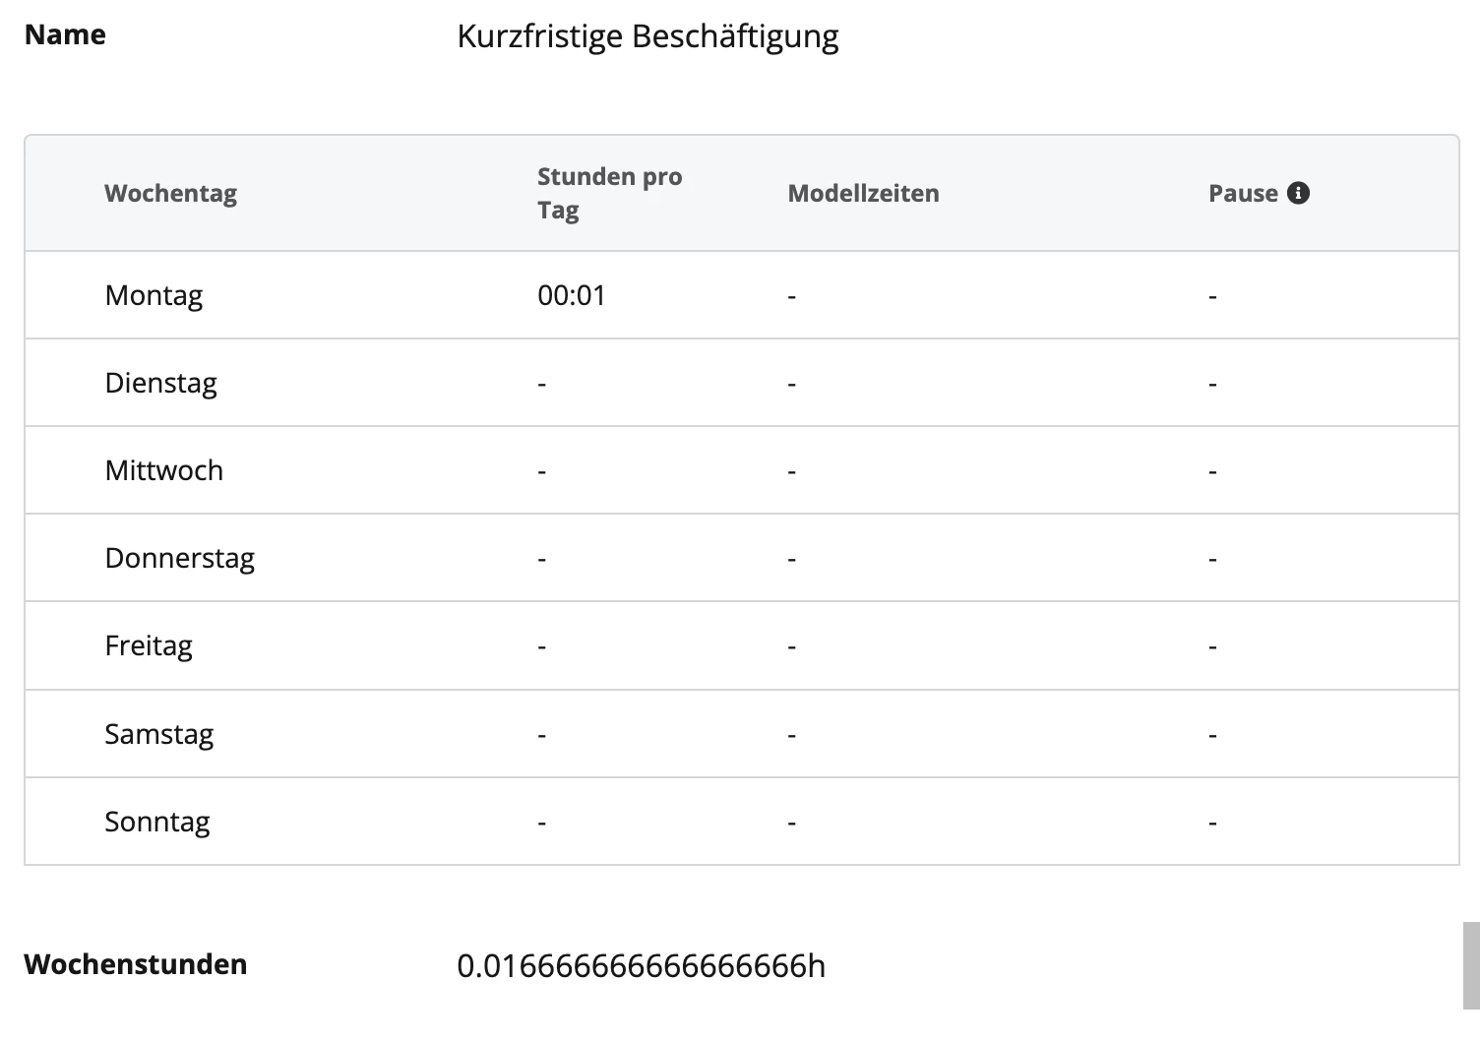Click the 00:01 hours value for Montag
The image size is (1480, 1041).
click(572, 295)
